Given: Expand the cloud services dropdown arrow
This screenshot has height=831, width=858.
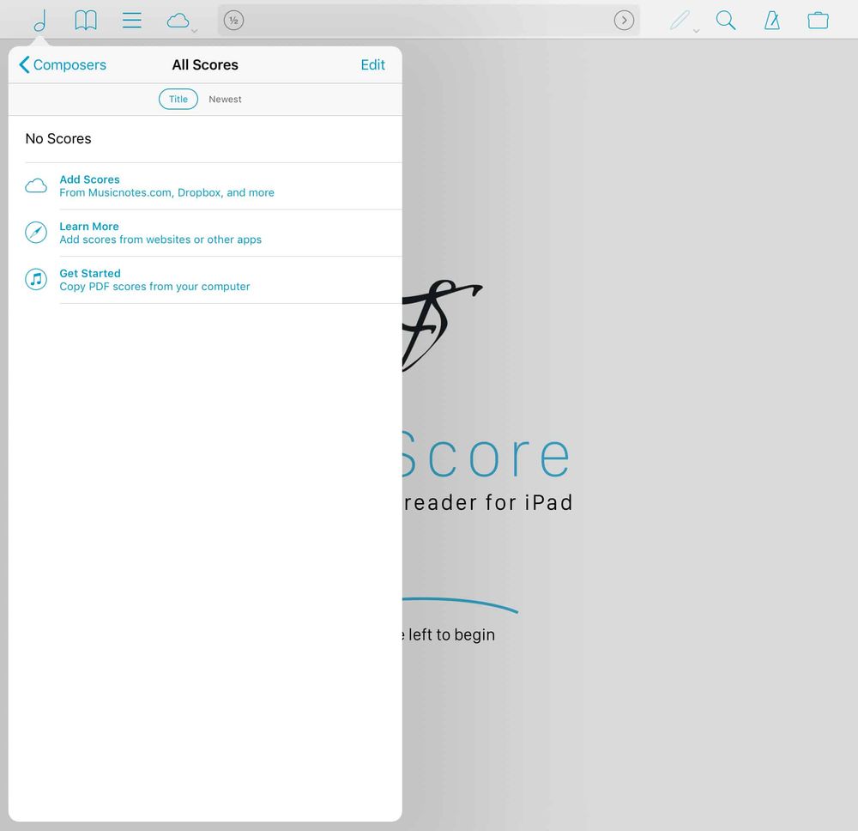Looking at the screenshot, I should point(194,31).
